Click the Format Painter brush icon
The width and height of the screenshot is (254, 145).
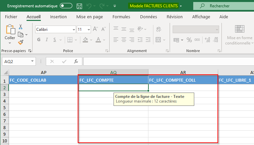click(21, 42)
